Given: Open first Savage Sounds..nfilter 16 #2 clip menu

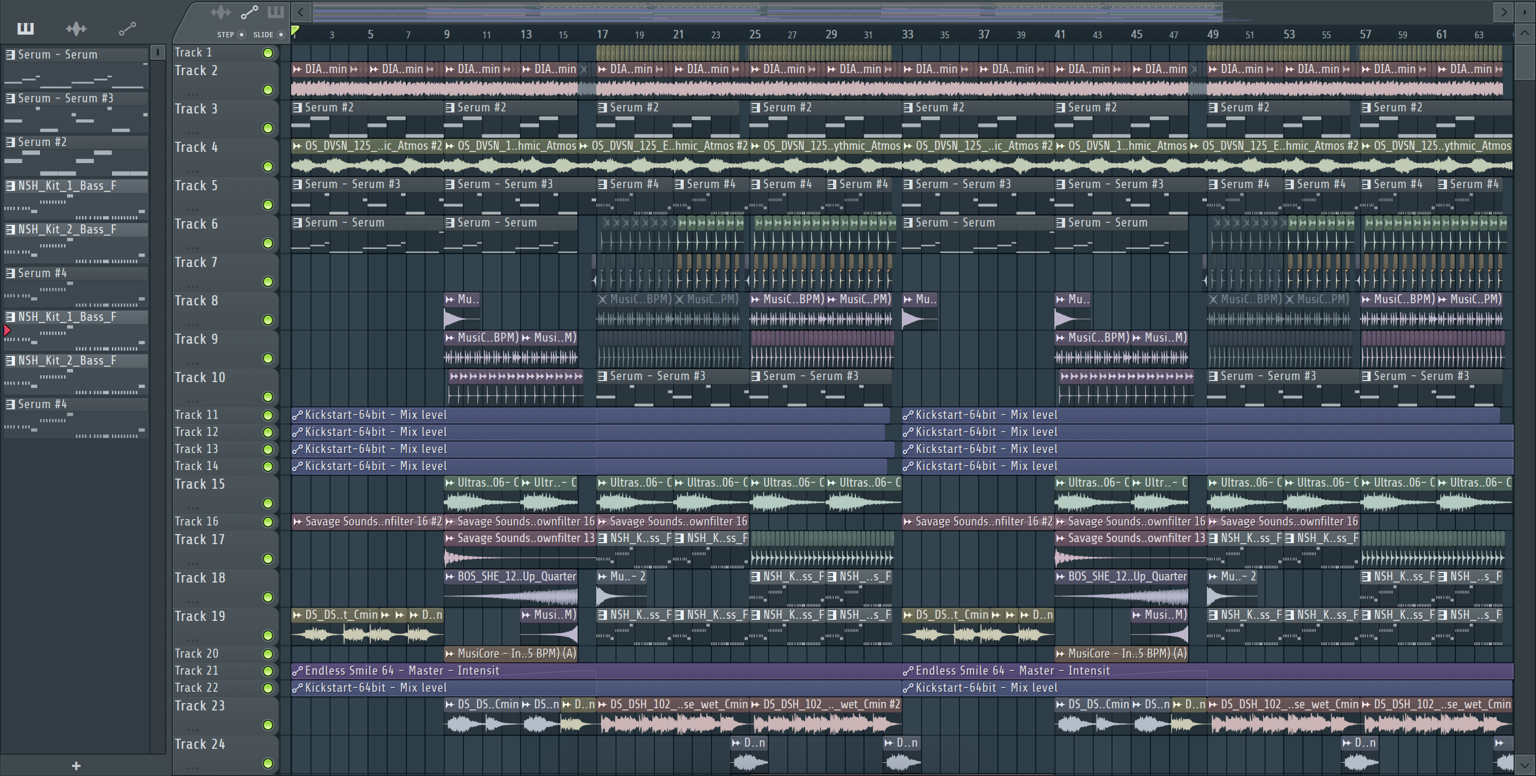Looking at the screenshot, I should point(297,522).
